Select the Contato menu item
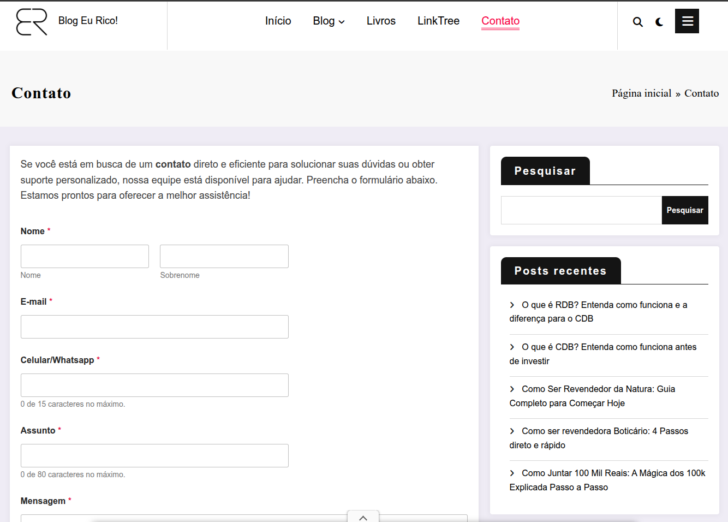Viewport: 728px width, 522px height. tap(500, 21)
